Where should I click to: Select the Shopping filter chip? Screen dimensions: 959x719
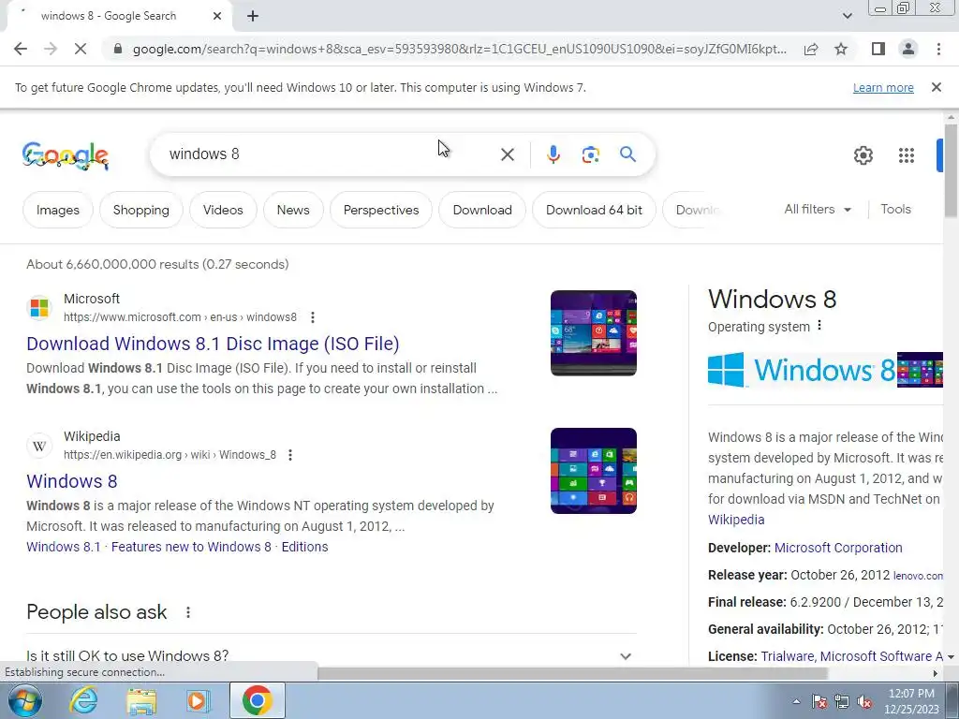pyautogui.click(x=141, y=210)
